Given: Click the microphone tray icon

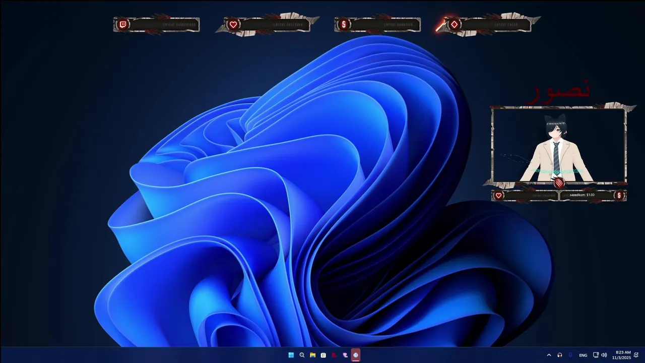Looking at the screenshot, I should click(570, 355).
